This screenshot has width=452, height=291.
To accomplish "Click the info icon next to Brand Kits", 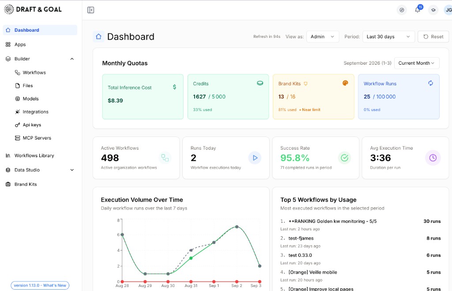I will (305, 84).
